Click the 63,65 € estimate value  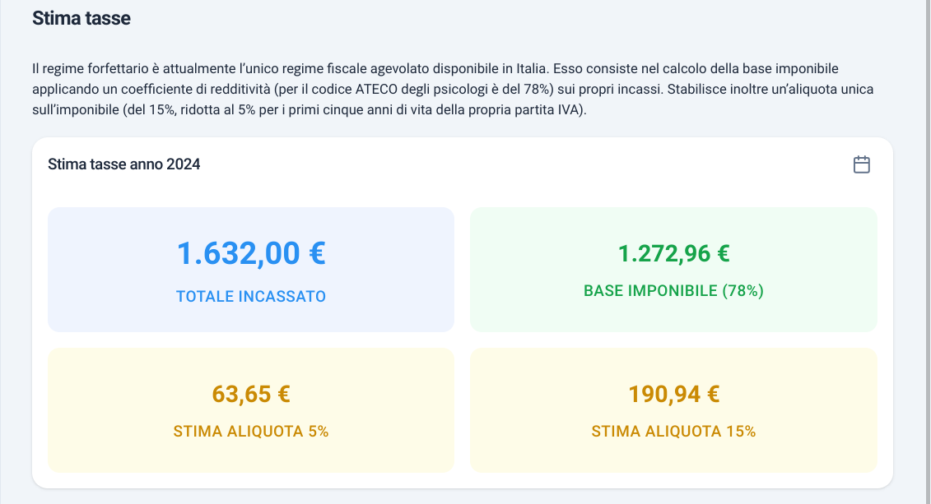(251, 395)
